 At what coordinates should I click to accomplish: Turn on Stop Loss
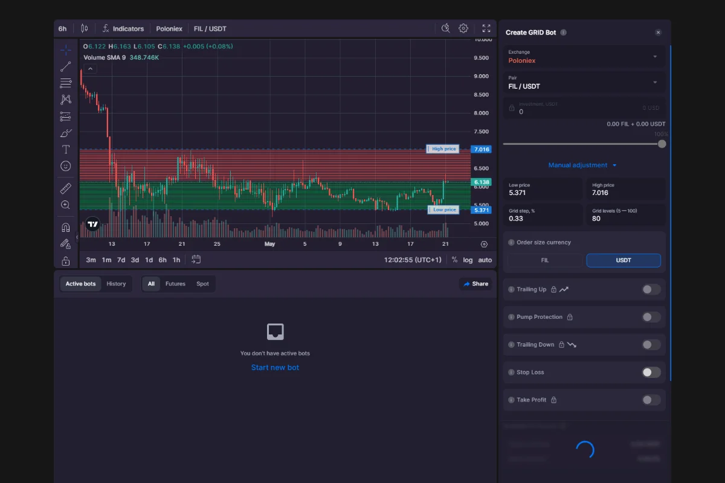tap(651, 372)
